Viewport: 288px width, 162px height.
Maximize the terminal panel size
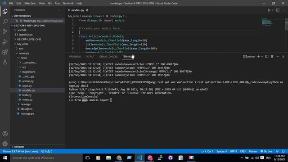click(278, 57)
